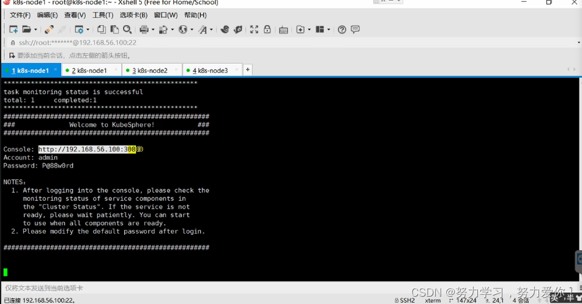Click the Open session folder icon
This screenshot has height=304, width=582.
point(26,29)
